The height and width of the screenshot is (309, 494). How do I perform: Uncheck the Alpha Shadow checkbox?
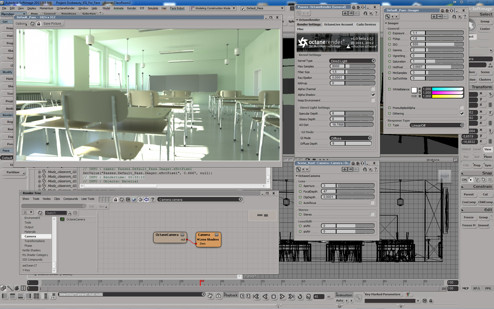(x=373, y=95)
